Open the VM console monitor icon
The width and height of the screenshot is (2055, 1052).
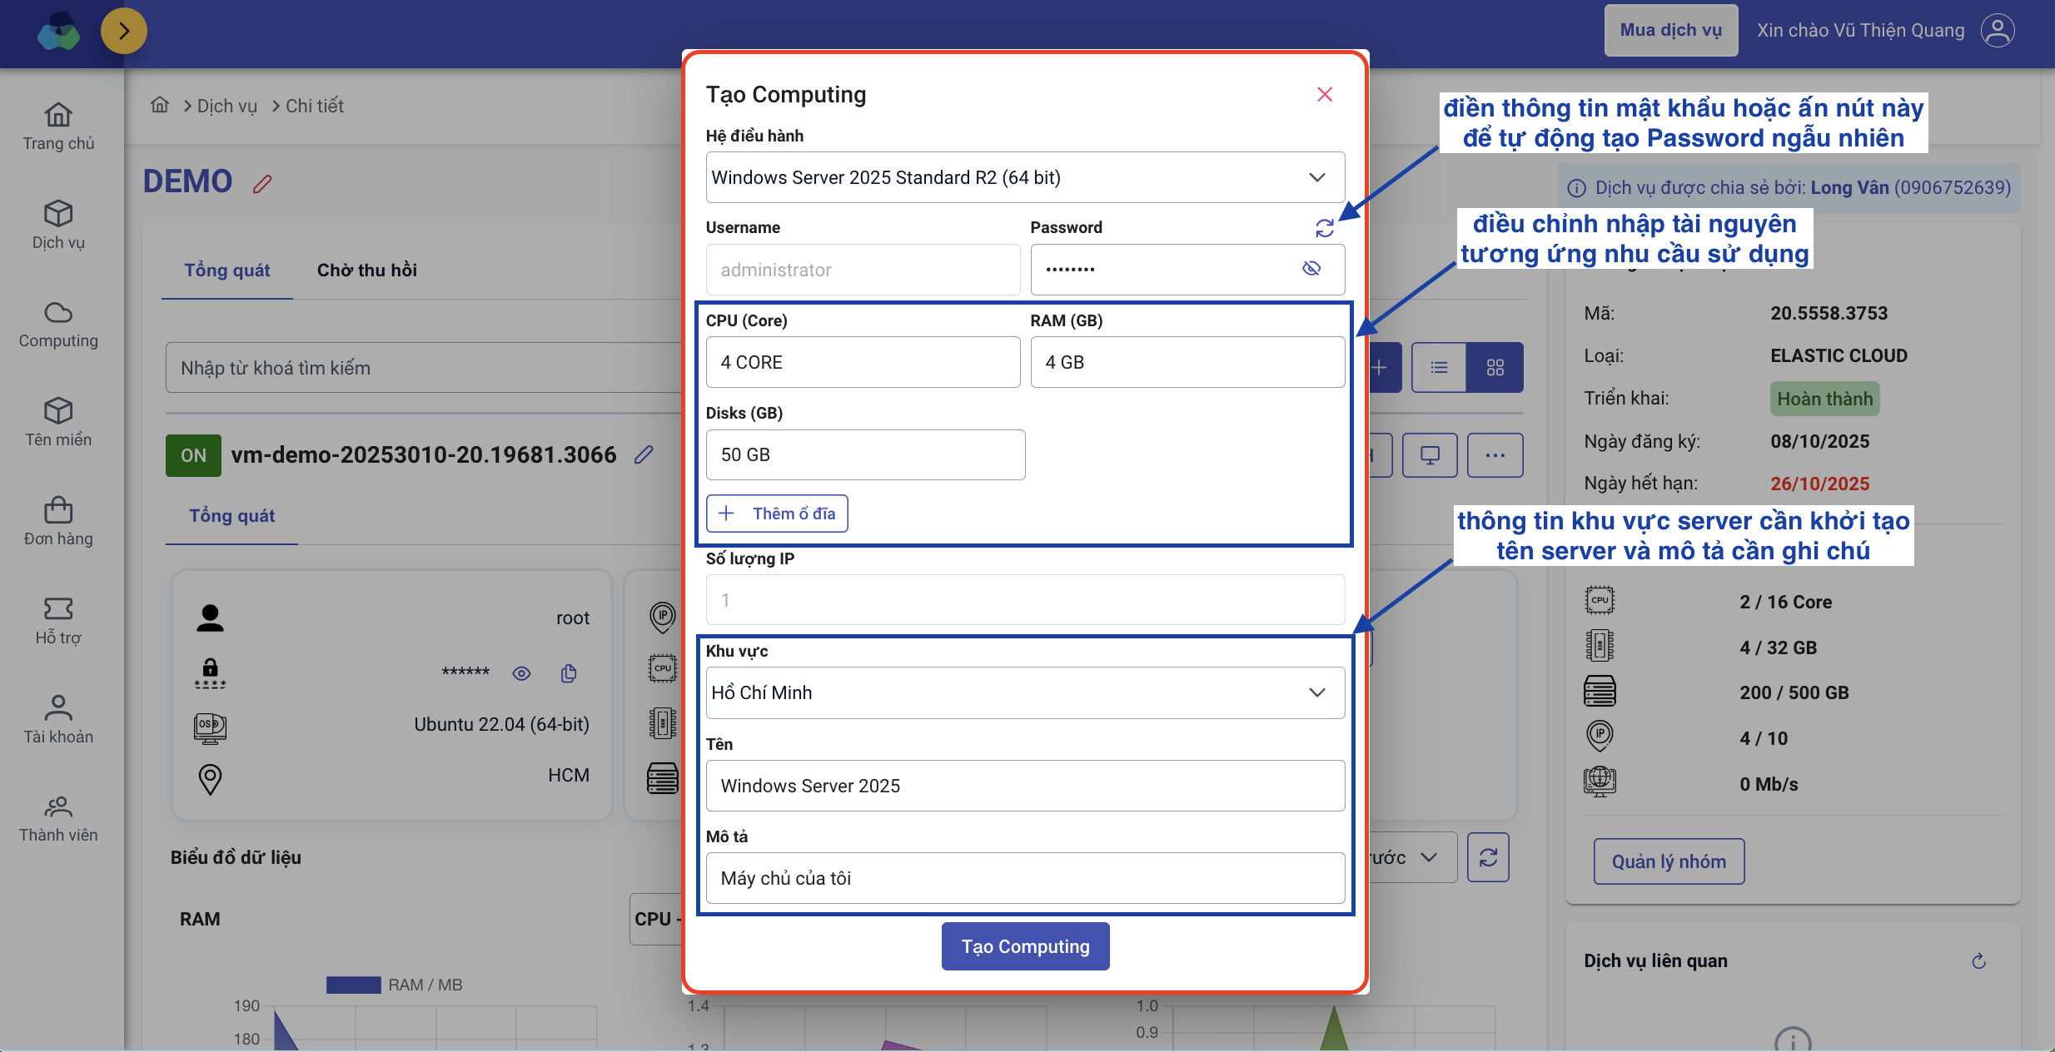(1430, 455)
